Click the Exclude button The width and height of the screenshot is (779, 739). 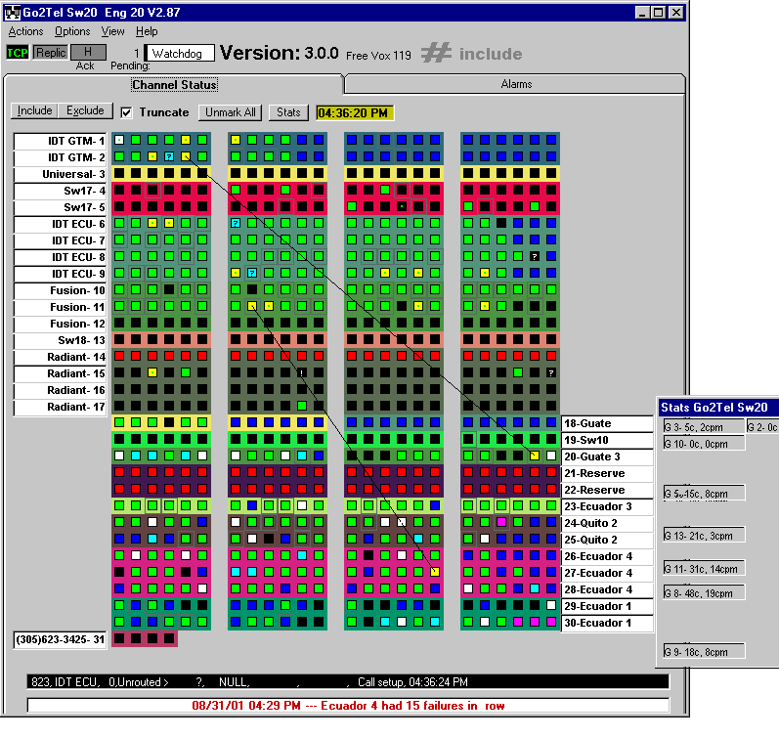(x=85, y=110)
